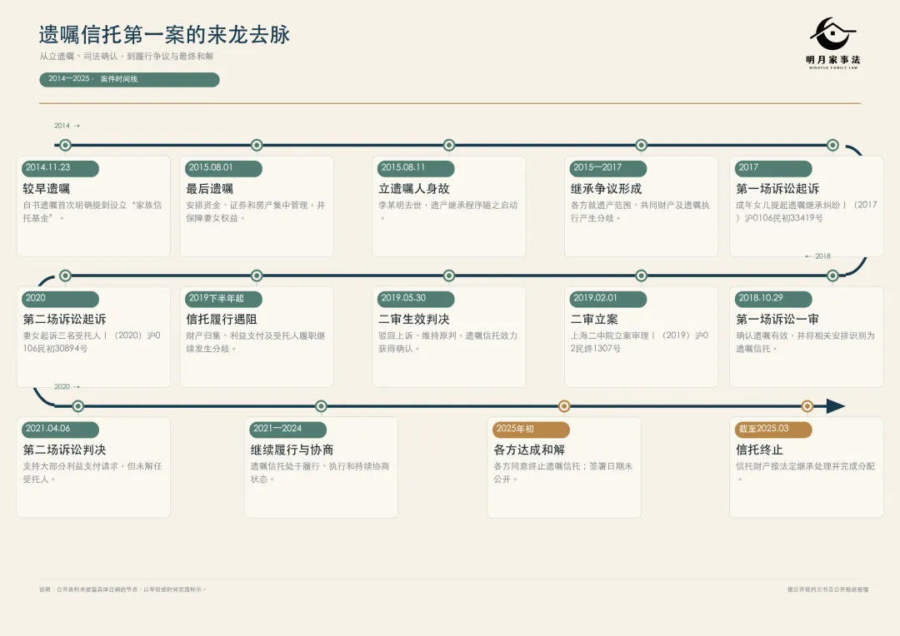The height and width of the screenshot is (636, 900).
Task: Click the card heading 较早遗嘱
Action: 47,189
